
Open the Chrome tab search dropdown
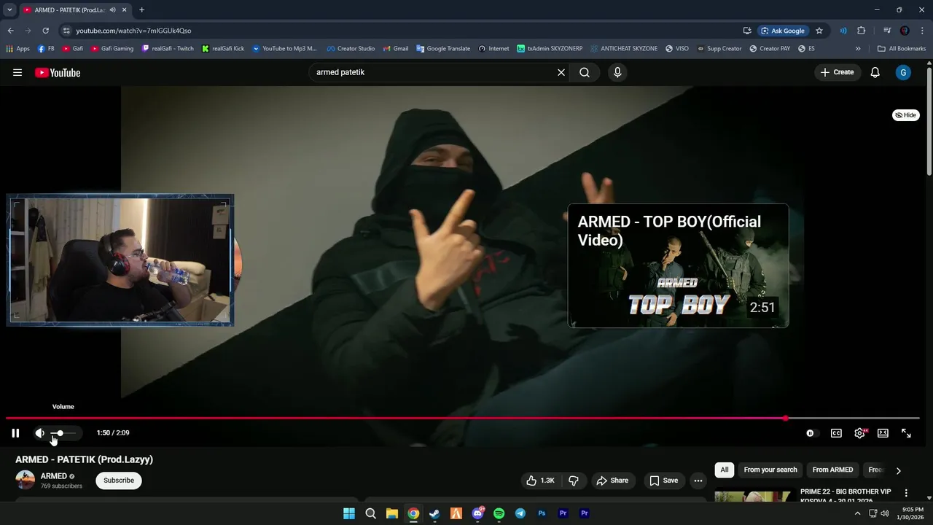click(9, 9)
